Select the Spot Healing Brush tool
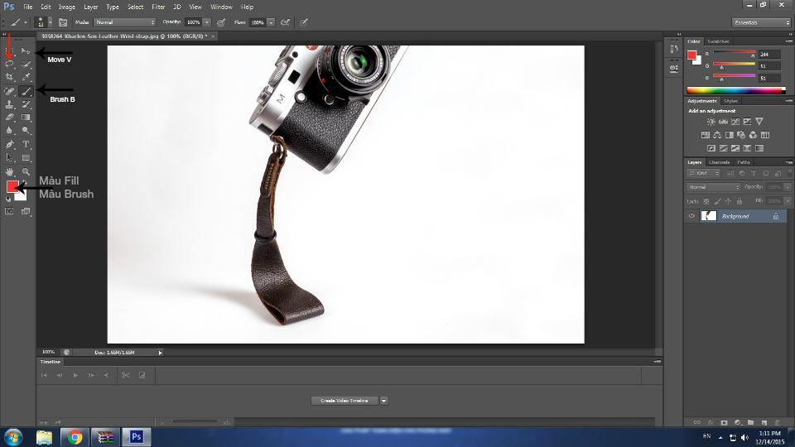795x447 pixels. 9,91
